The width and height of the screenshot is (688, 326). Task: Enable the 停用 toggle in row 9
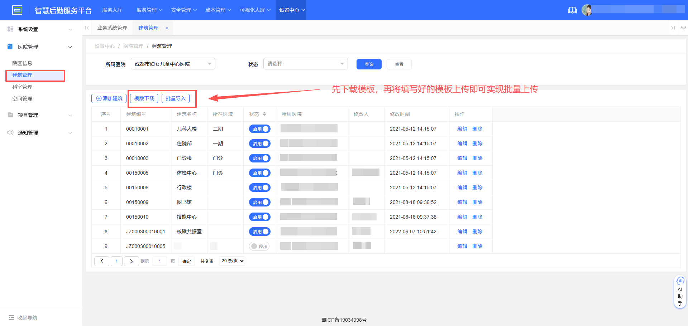point(259,246)
